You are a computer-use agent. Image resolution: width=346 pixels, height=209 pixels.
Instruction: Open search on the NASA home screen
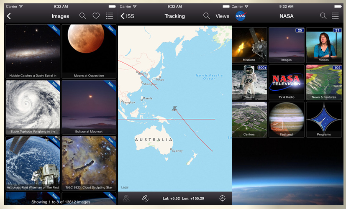pos(323,16)
